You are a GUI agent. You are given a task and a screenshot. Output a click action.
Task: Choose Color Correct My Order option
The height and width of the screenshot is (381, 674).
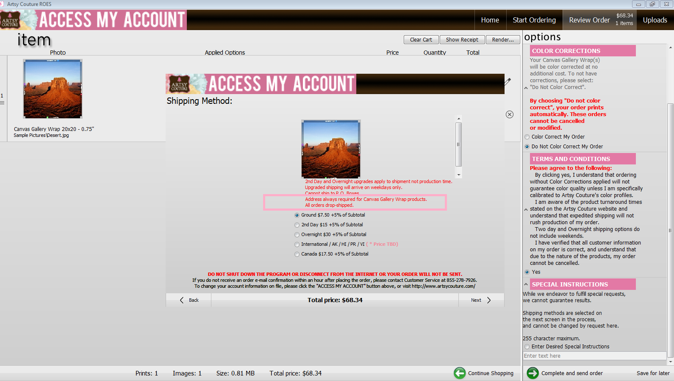(x=527, y=137)
